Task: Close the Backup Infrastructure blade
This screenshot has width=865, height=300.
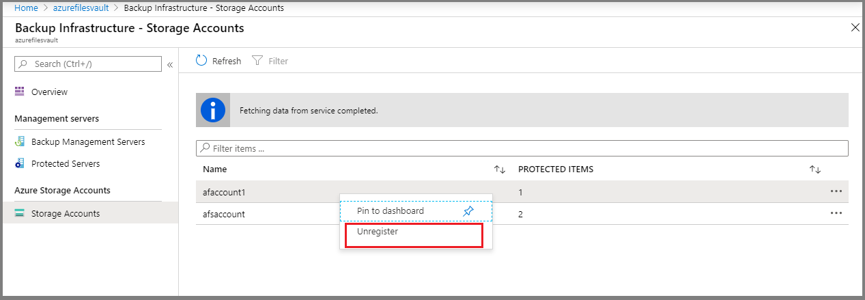Action: click(855, 28)
